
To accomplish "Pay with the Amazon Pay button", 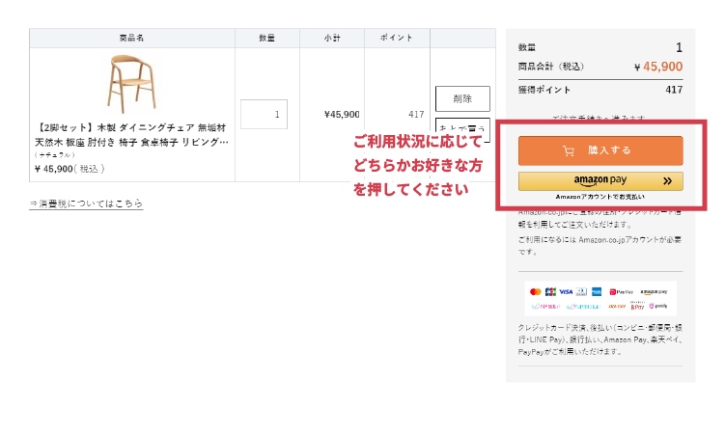I will (600, 181).
